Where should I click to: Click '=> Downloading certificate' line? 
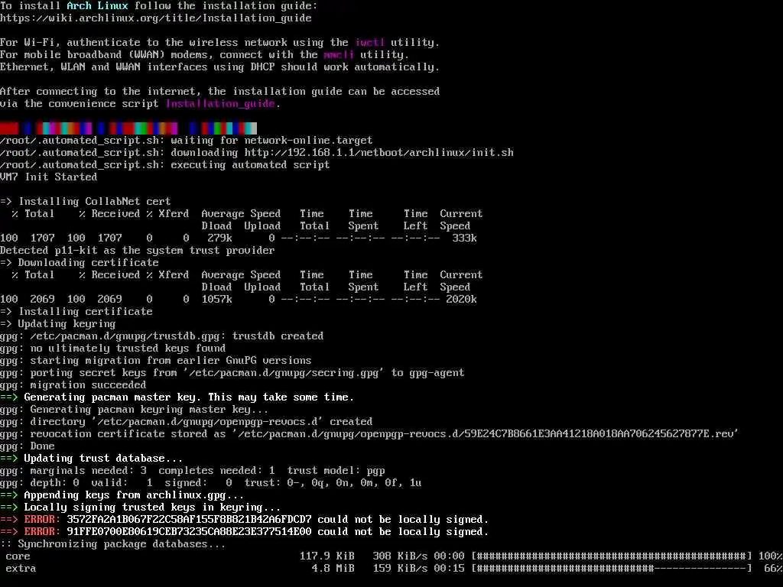pyautogui.click(x=80, y=263)
